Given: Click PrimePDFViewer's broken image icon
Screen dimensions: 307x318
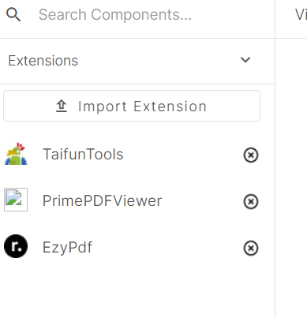Looking at the screenshot, I should click(x=16, y=200).
